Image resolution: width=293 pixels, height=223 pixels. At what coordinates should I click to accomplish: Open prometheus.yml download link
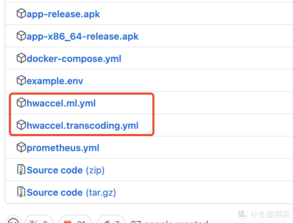coord(63,148)
